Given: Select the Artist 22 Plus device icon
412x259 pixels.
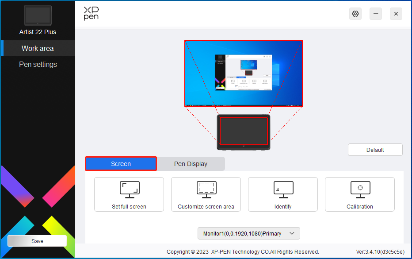Looking at the screenshot, I should (38, 15).
